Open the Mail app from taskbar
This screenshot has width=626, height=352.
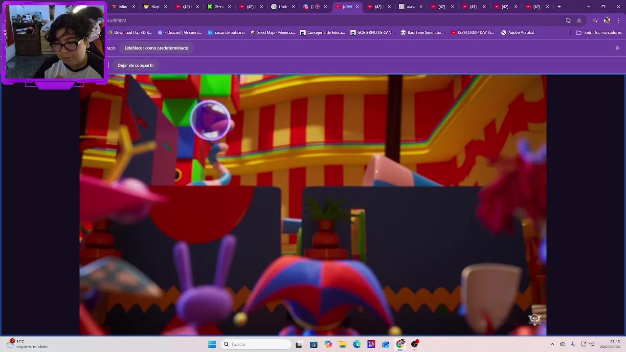click(386, 344)
